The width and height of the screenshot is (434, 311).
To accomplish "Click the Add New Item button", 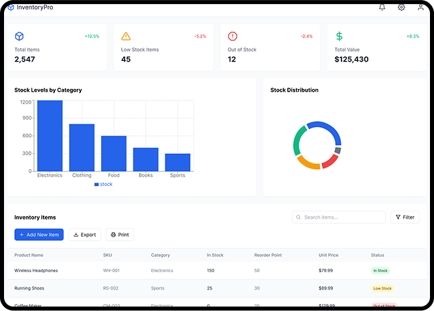I will (x=39, y=235).
